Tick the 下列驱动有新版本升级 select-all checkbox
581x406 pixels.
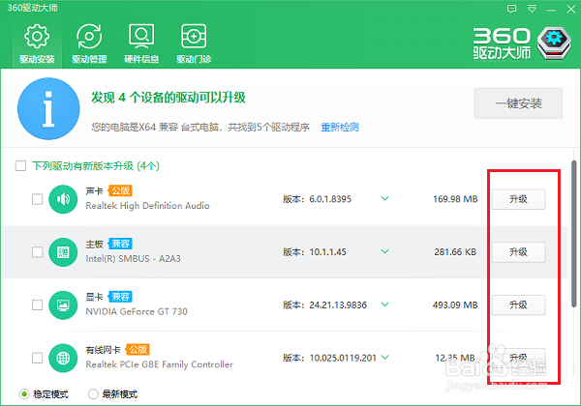(20, 165)
